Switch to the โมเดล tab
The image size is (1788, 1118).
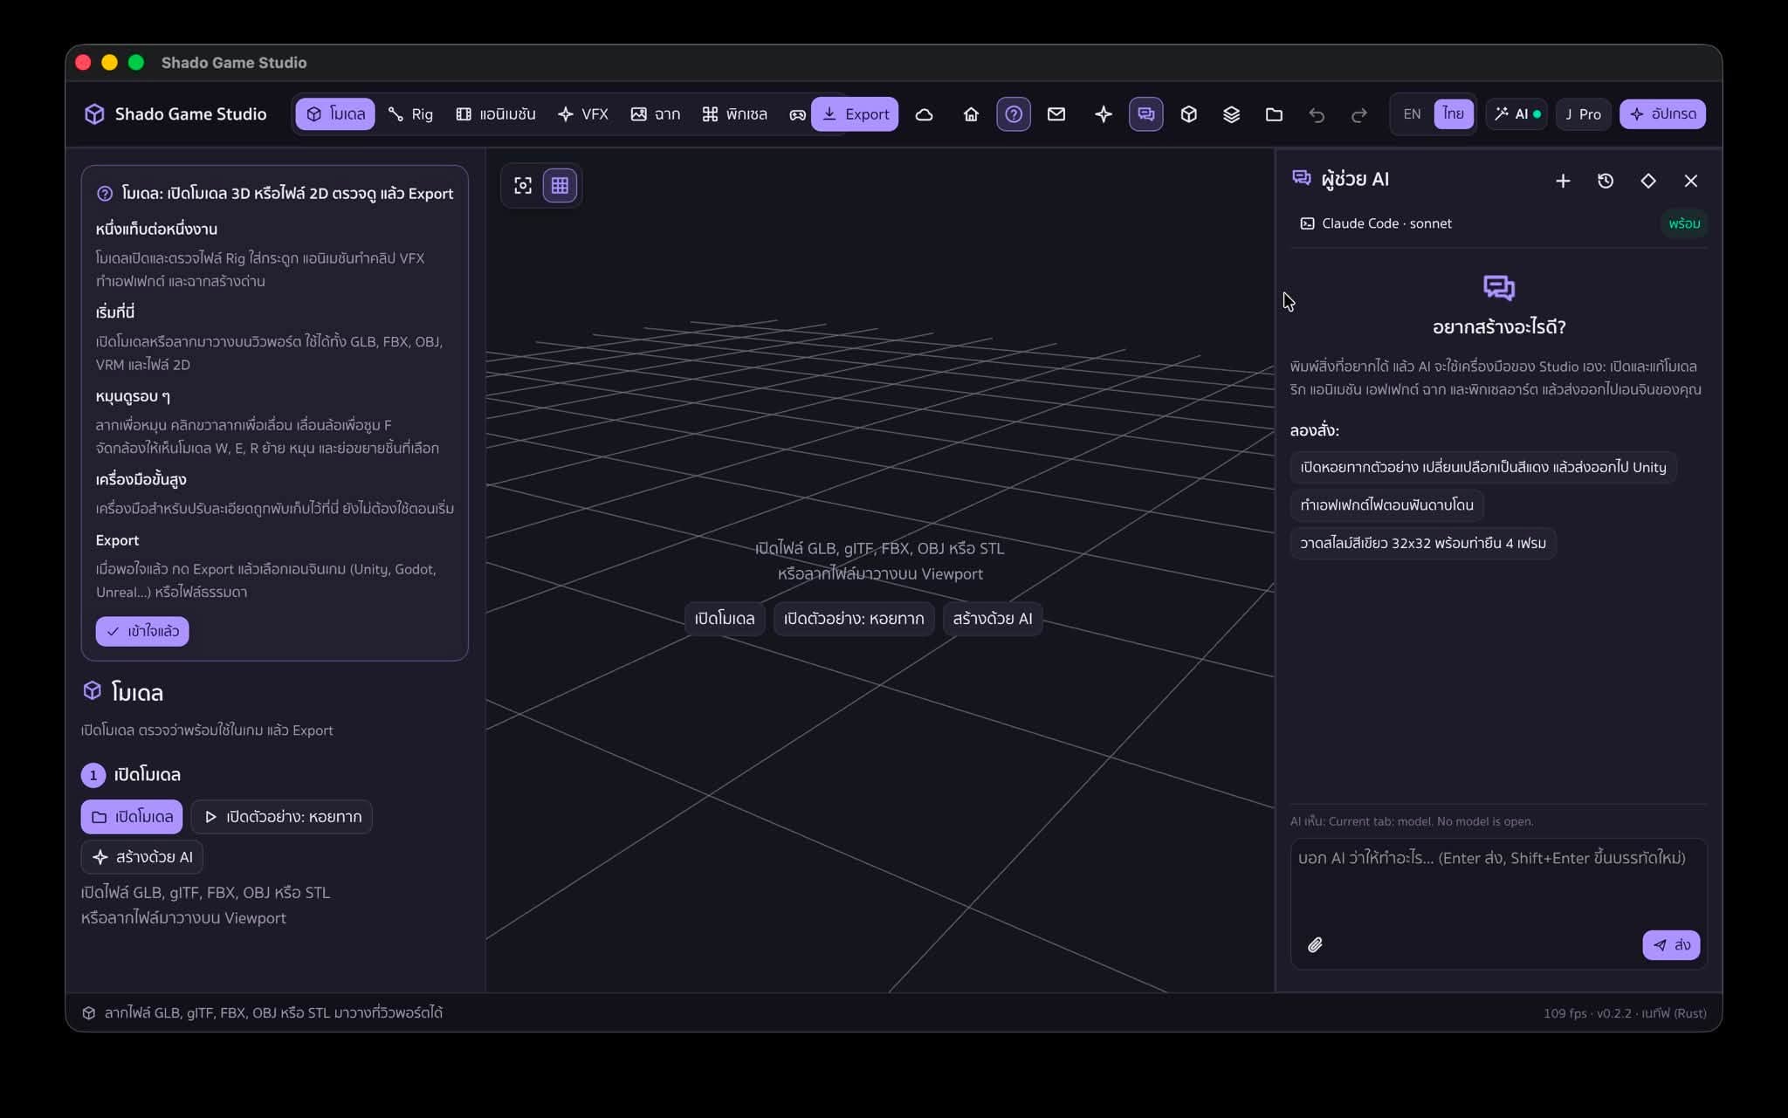pyautogui.click(x=335, y=114)
